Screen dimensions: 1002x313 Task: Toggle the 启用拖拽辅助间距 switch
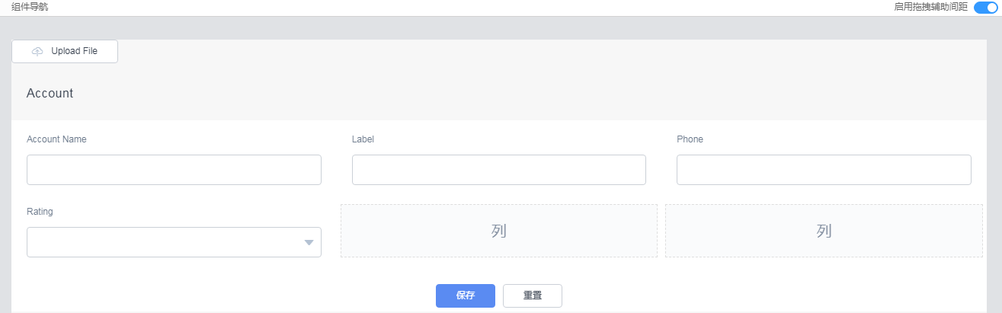[985, 7]
